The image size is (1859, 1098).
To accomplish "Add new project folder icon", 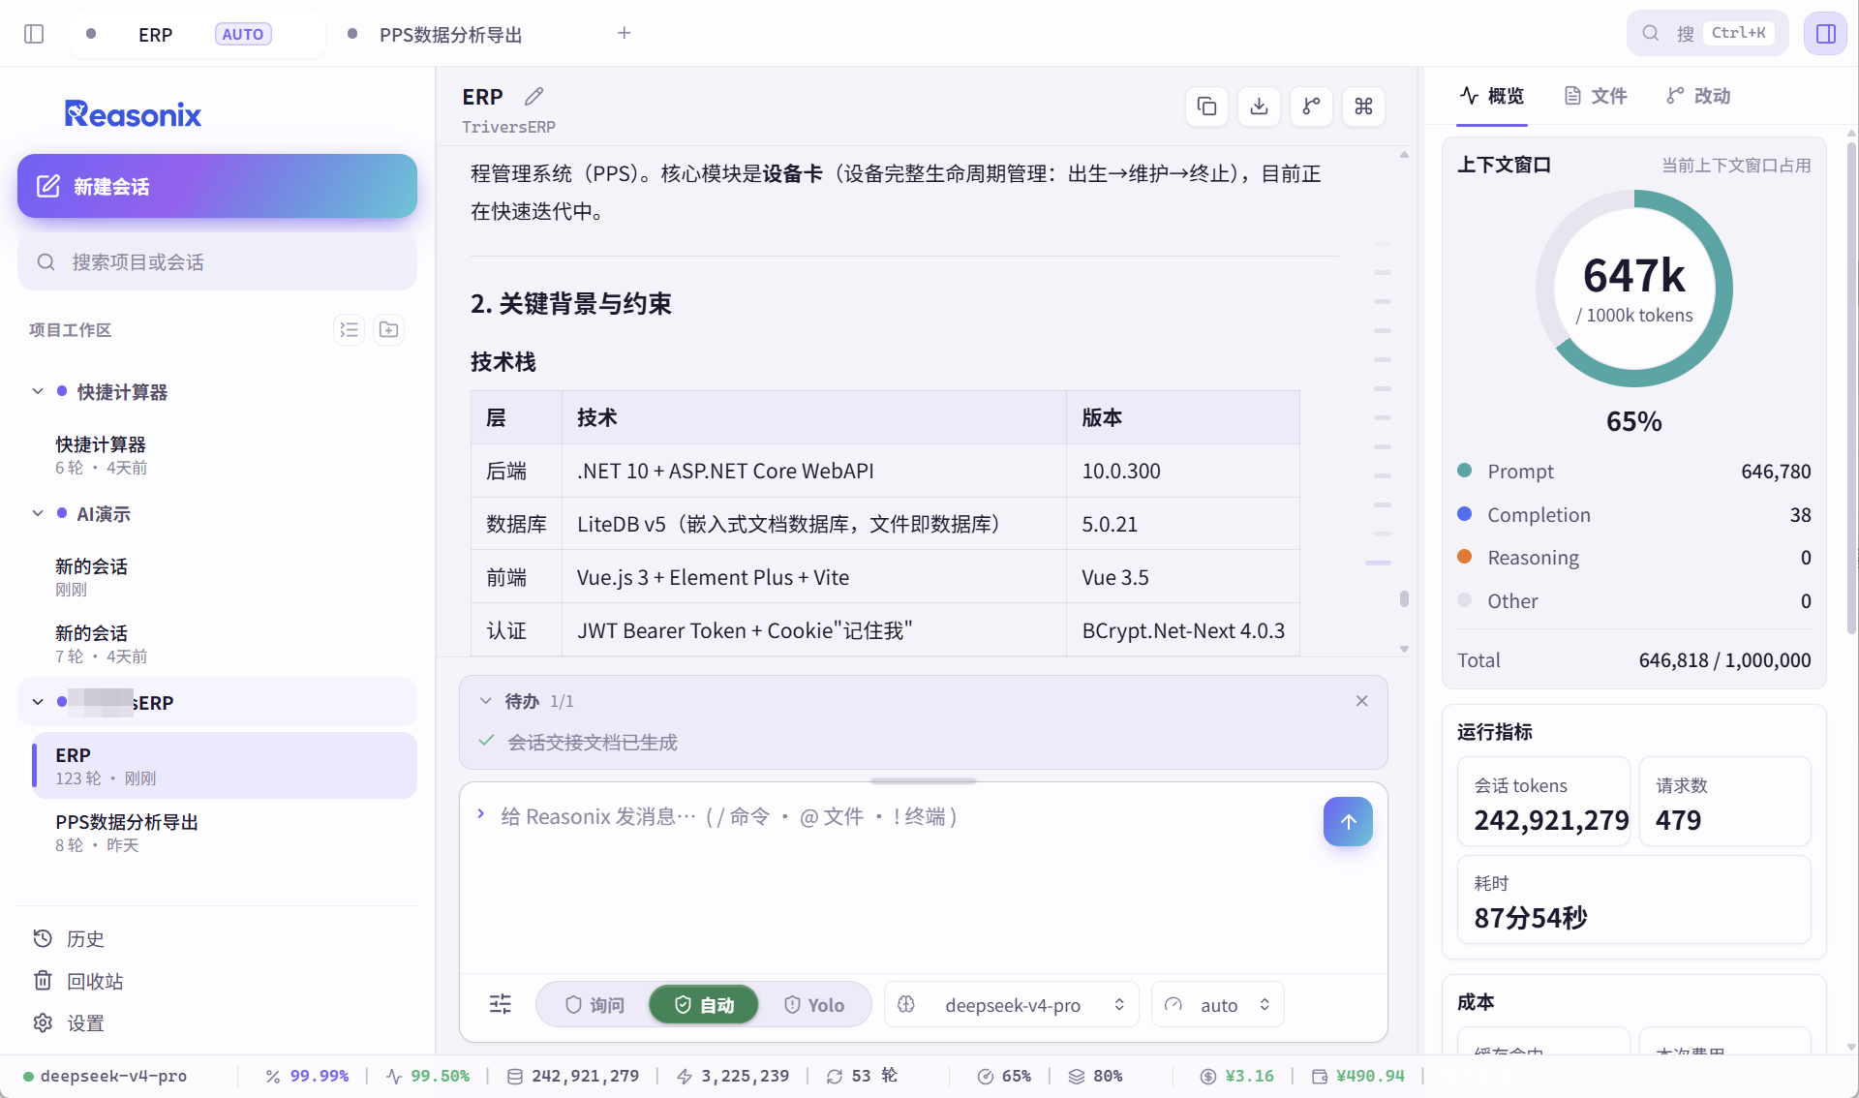I will coord(389,330).
